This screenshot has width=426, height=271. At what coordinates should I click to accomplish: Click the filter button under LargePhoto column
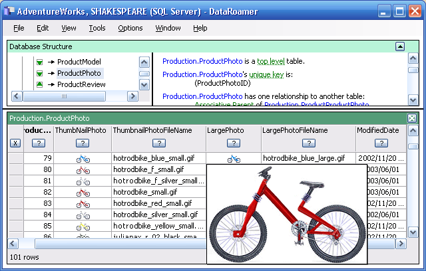[x=234, y=143]
